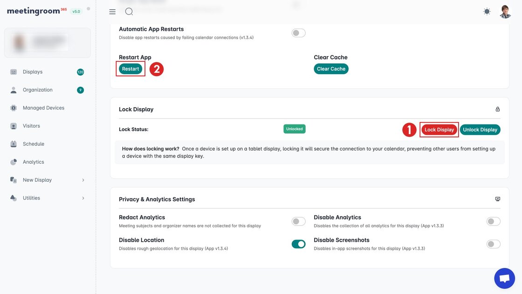Toggle the light/dark theme sun icon
522x294 pixels.
tap(487, 12)
